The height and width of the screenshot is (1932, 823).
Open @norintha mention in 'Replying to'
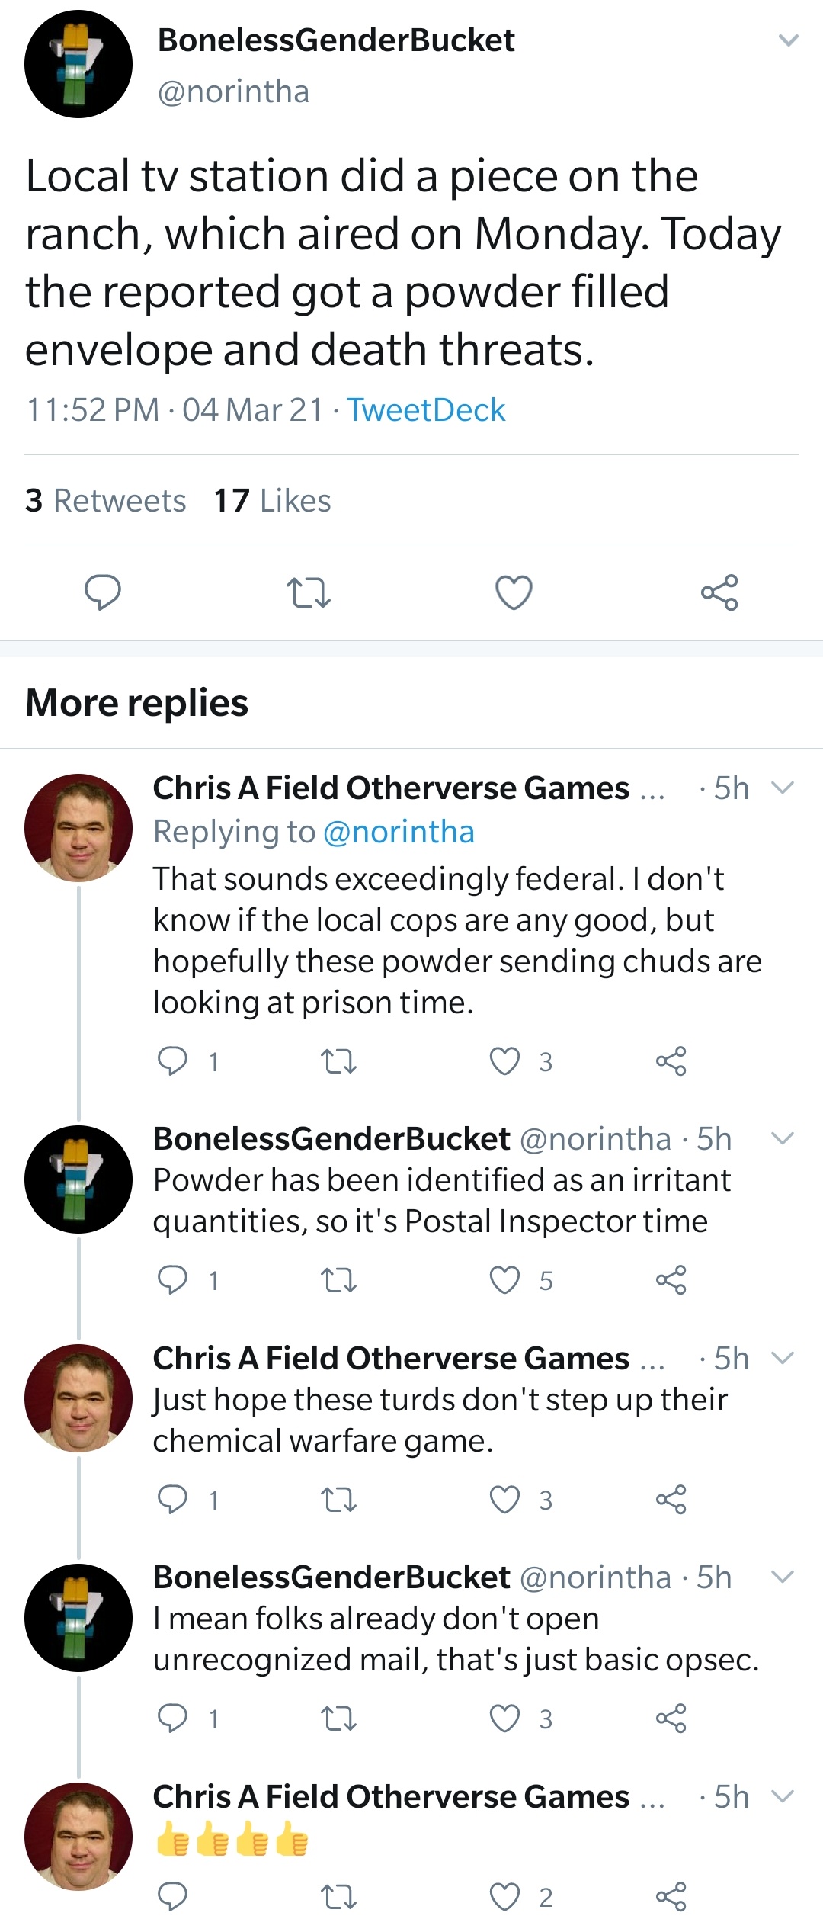pos(399,832)
